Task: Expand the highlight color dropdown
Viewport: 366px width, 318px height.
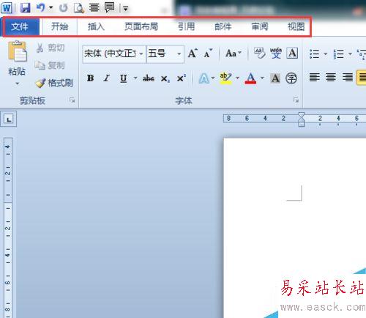Action: [237, 78]
